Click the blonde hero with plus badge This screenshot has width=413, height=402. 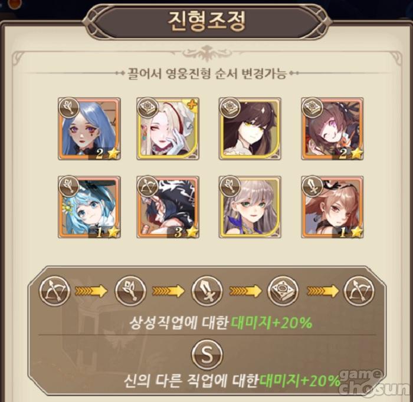(x=168, y=128)
